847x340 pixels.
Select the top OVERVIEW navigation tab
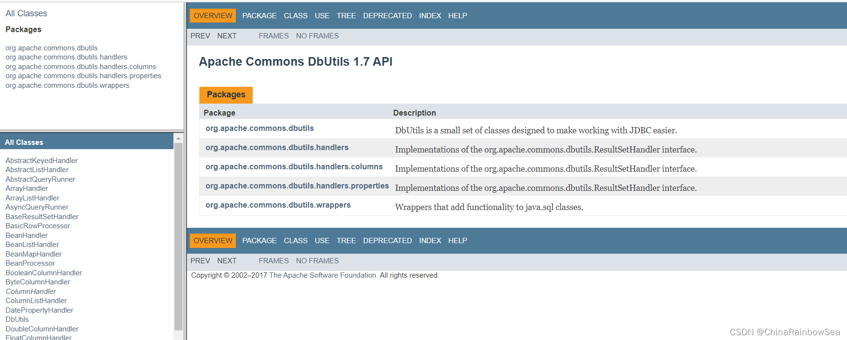213,15
